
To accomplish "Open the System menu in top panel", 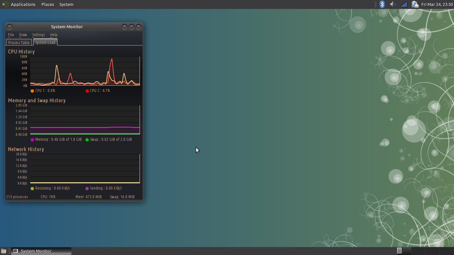I will coord(66,4).
